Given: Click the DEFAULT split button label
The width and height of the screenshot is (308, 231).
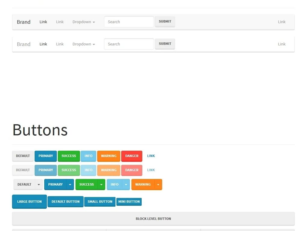Looking at the screenshot, I should tap(24, 184).
